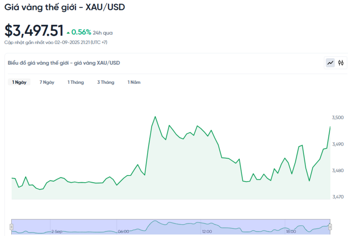Show the 1 Tháng chart range
348x236 pixels.
(x=76, y=82)
